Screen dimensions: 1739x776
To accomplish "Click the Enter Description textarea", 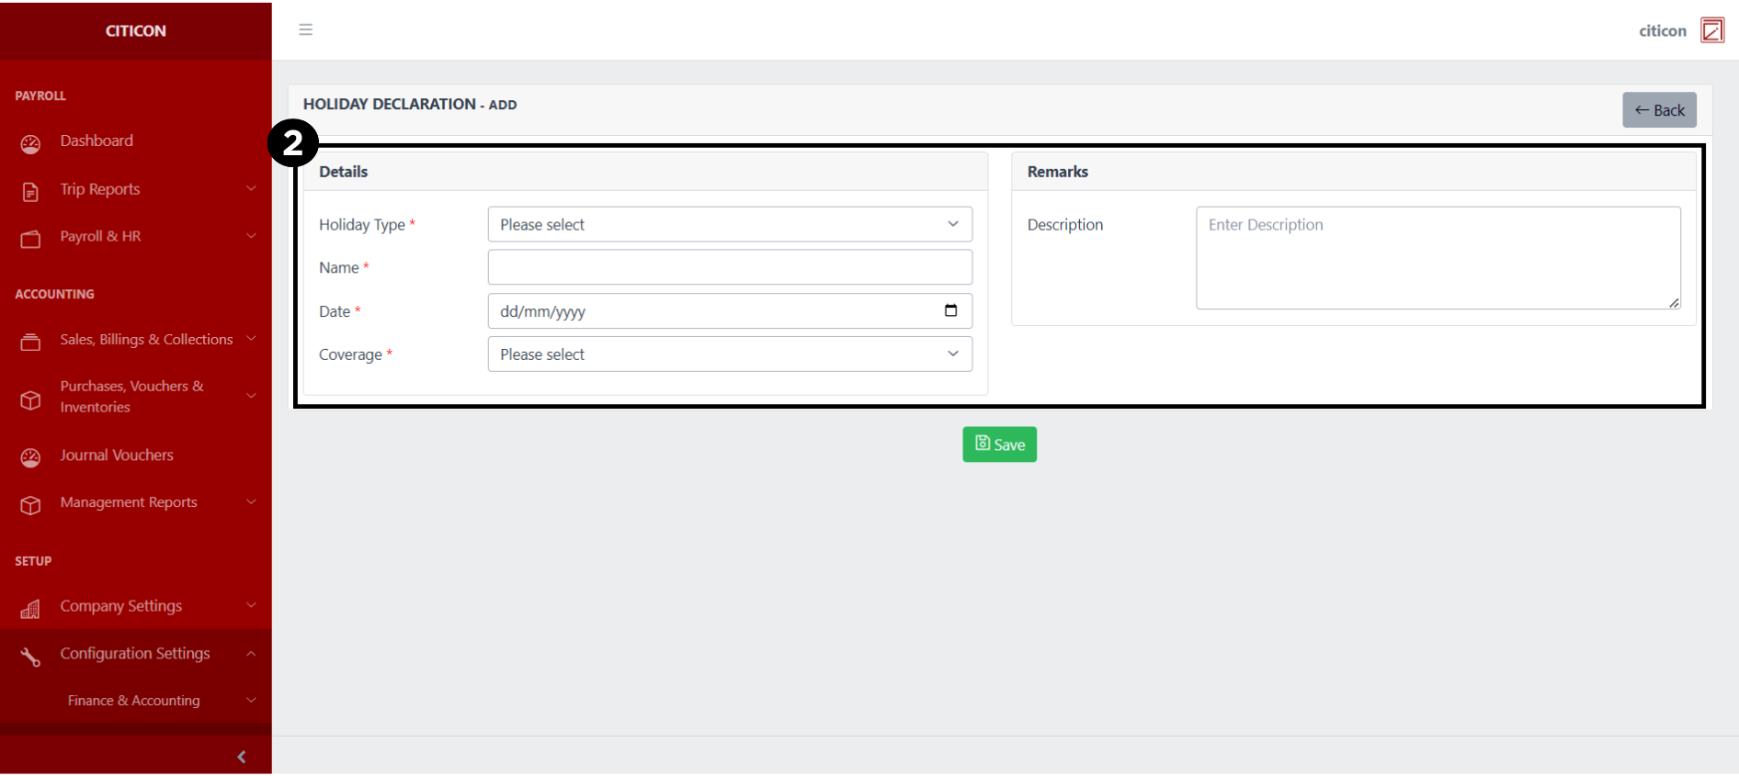I will pyautogui.click(x=1438, y=258).
